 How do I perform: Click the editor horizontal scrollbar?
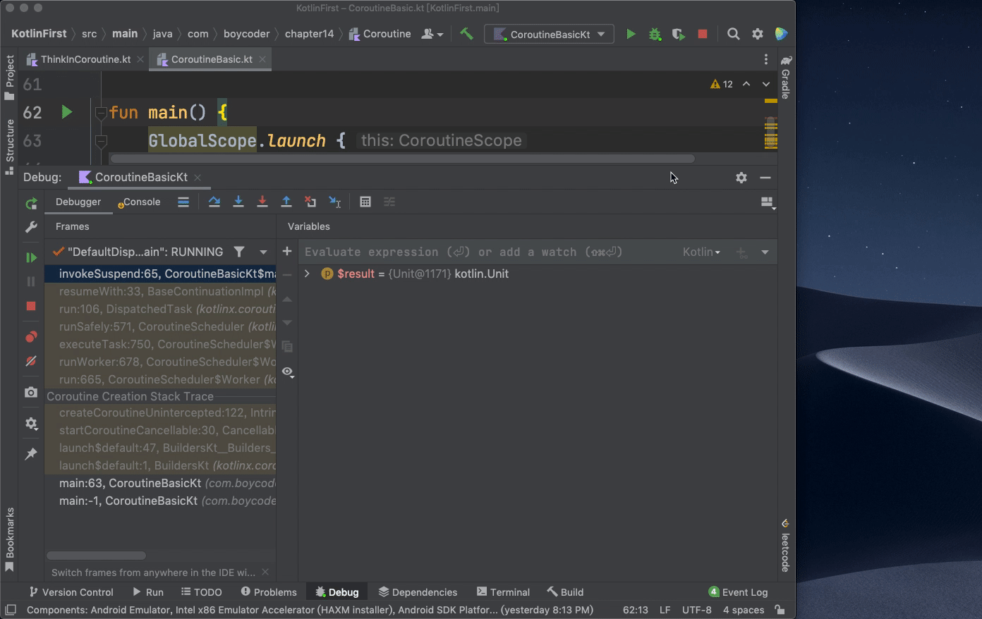tap(402, 159)
